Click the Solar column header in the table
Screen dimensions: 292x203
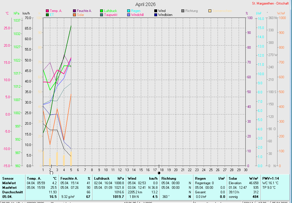point(234,179)
